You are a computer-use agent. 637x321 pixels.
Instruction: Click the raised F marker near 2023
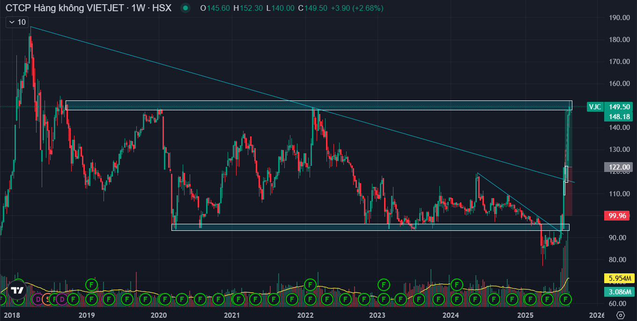click(384, 284)
